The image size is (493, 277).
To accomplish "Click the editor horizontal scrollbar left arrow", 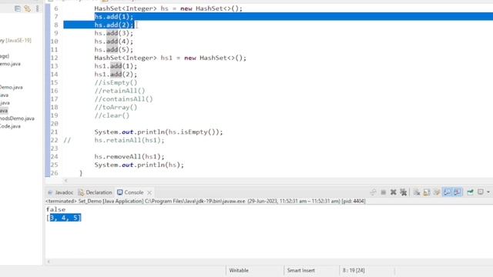I will (x=65, y=181).
